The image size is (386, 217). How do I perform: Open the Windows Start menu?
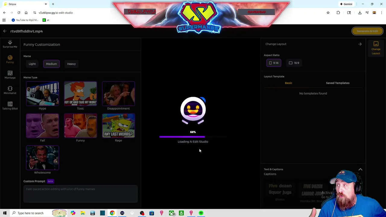click(x=5, y=213)
